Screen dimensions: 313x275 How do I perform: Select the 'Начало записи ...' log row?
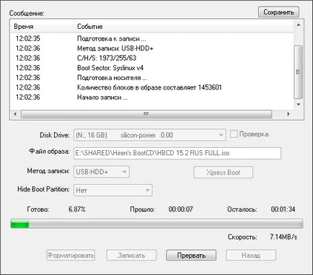click(152, 97)
